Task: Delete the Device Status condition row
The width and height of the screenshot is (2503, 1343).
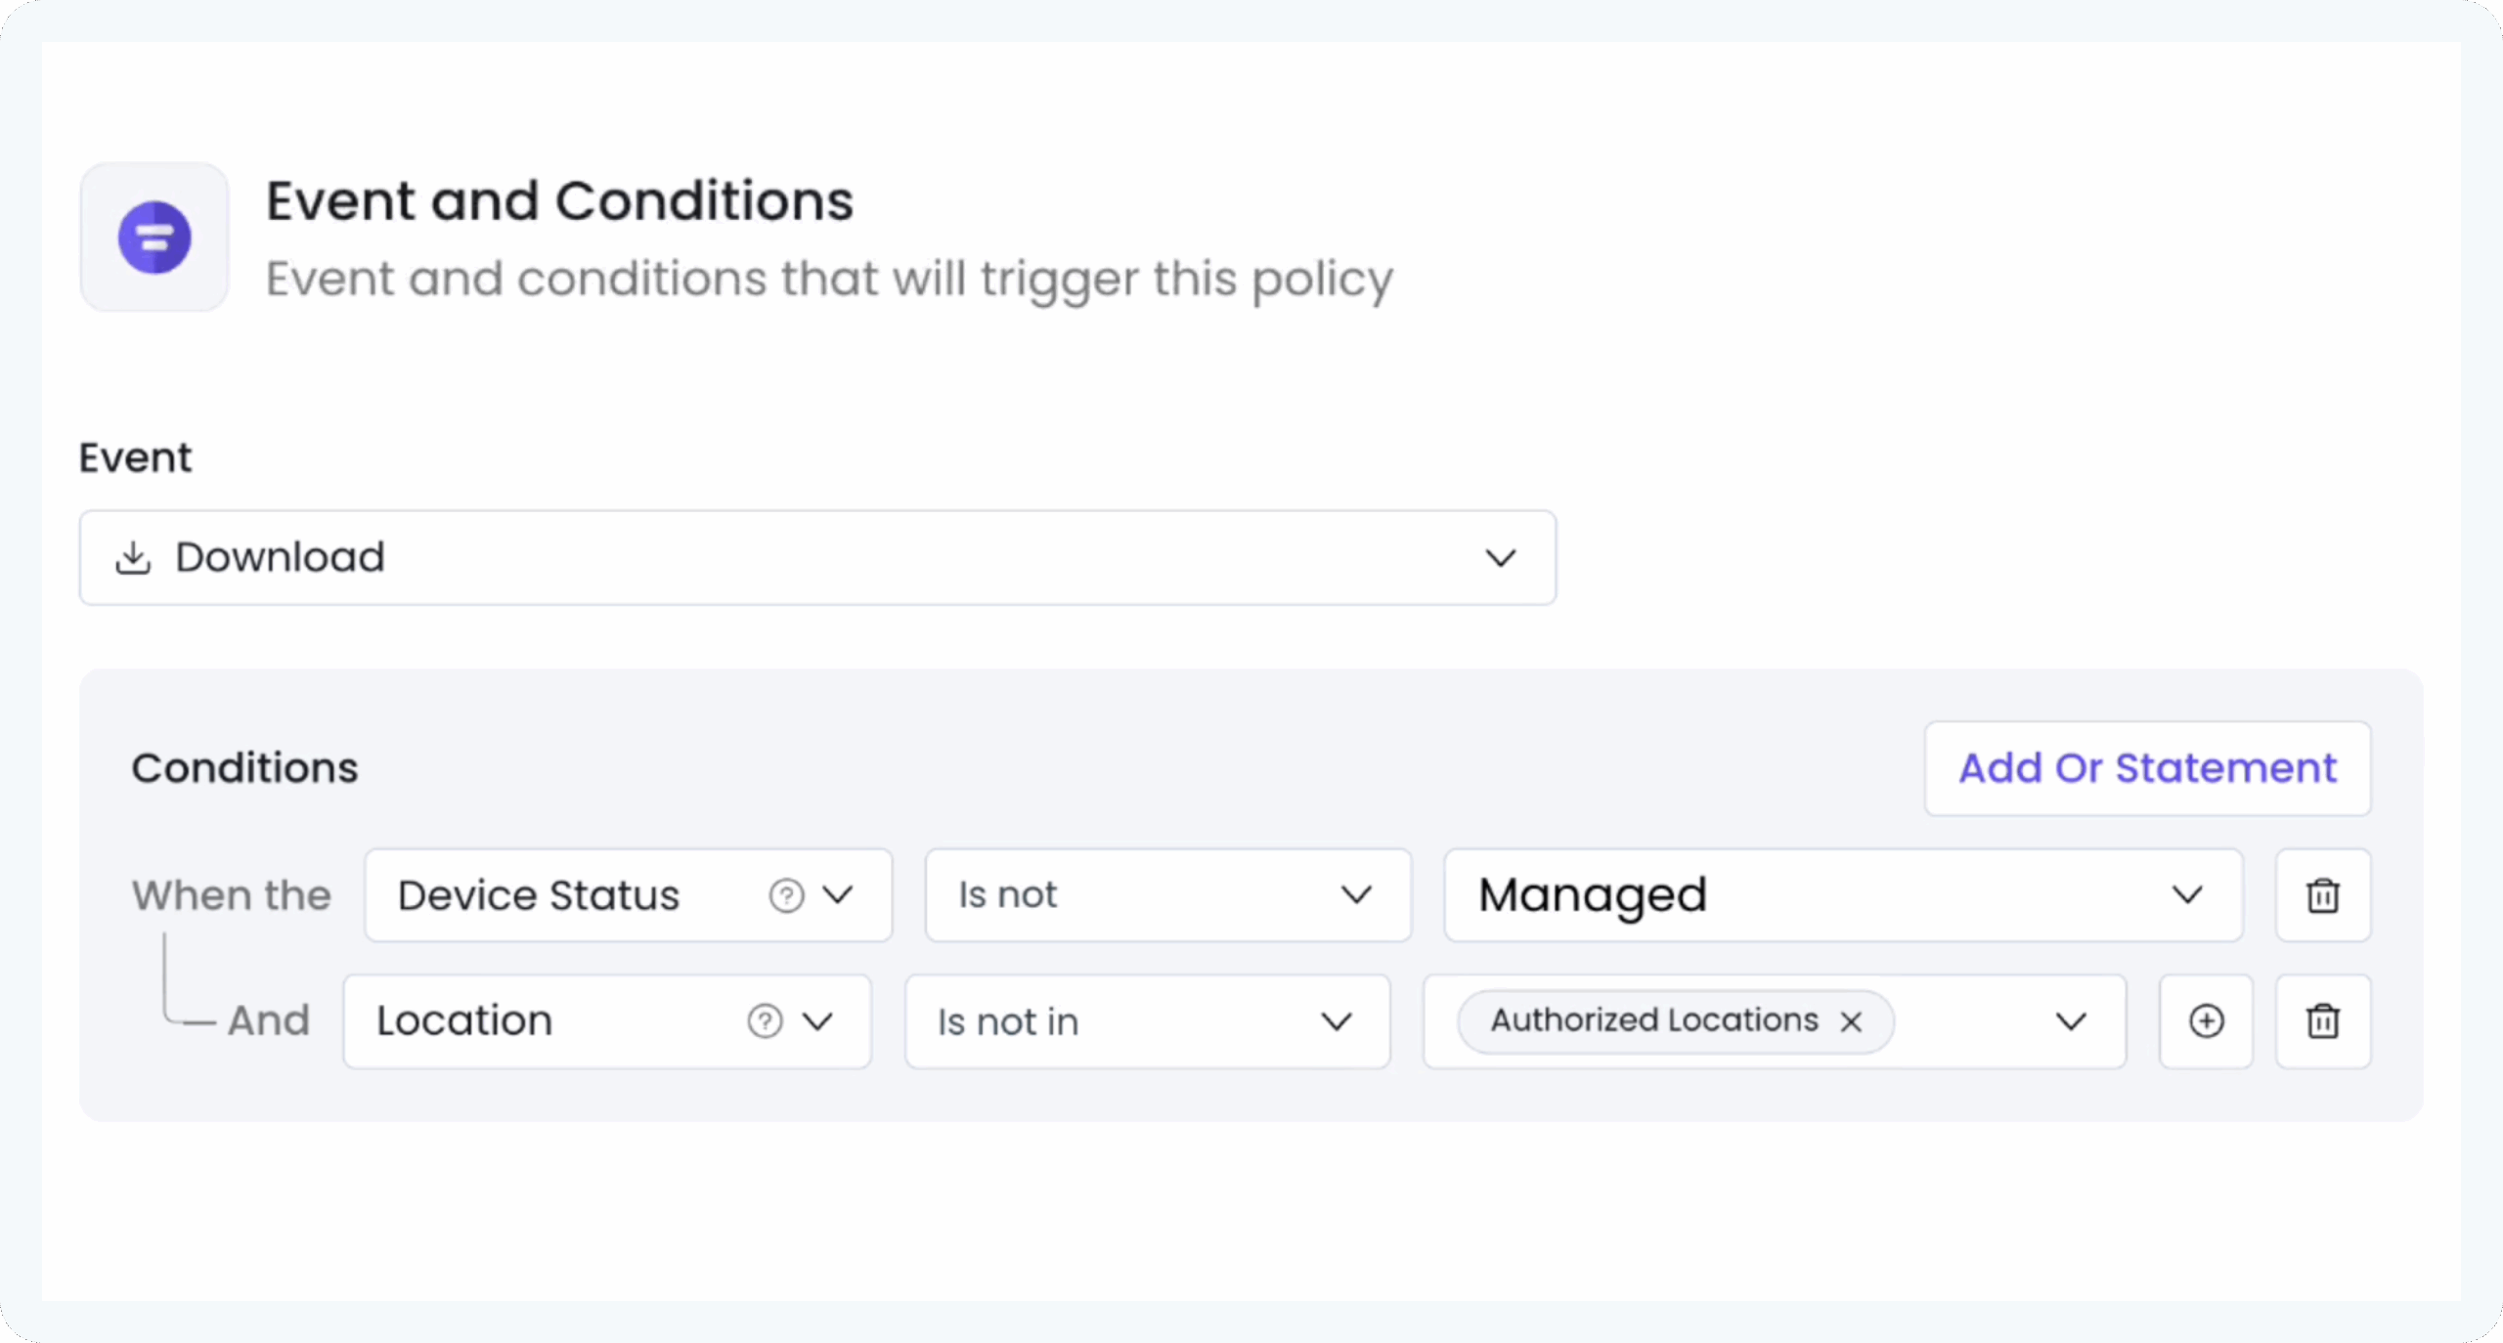Action: coord(2323,895)
